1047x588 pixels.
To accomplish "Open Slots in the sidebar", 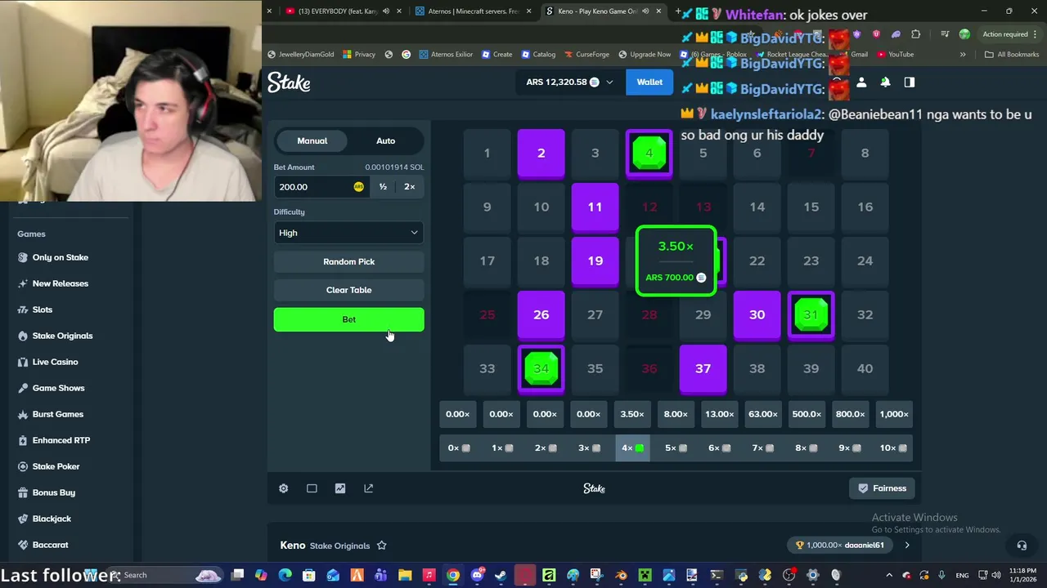I will pyautogui.click(x=35, y=310).
